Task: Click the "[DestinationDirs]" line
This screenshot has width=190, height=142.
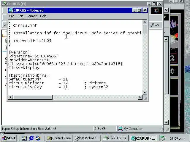Action: pyautogui.click(x=29, y=75)
